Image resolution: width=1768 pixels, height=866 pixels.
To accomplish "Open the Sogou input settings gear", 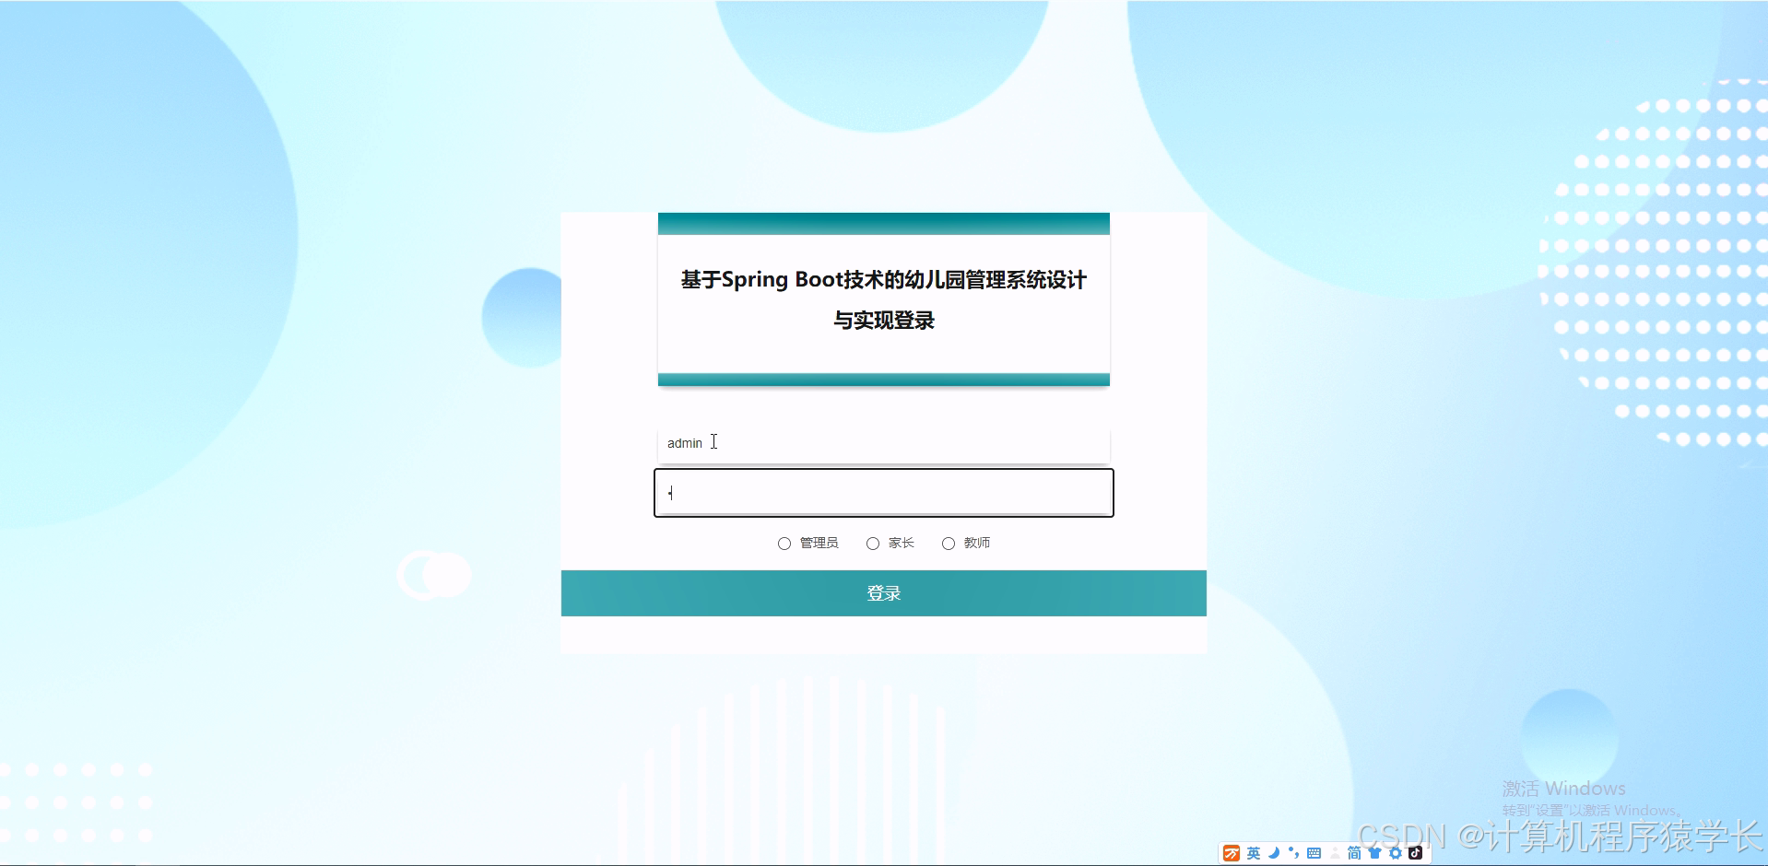I will 1395,853.
